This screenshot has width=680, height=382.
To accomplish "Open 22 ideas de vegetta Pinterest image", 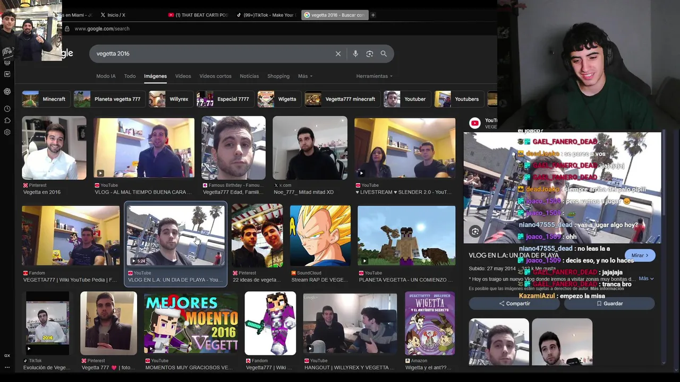I will click(257, 236).
